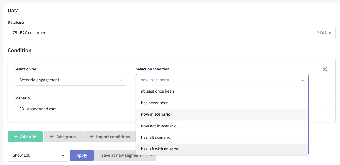340x165 pixels.
Task: Select 'now in scenario' option
Action: [x=222, y=114]
